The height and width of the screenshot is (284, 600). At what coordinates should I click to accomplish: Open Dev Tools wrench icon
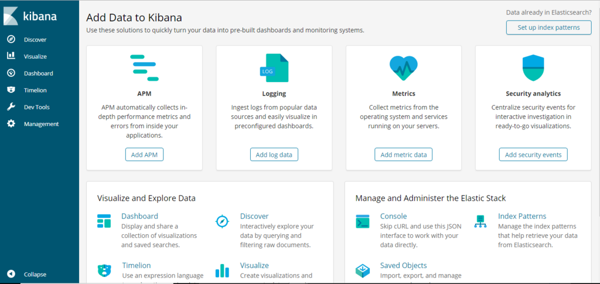pos(11,107)
